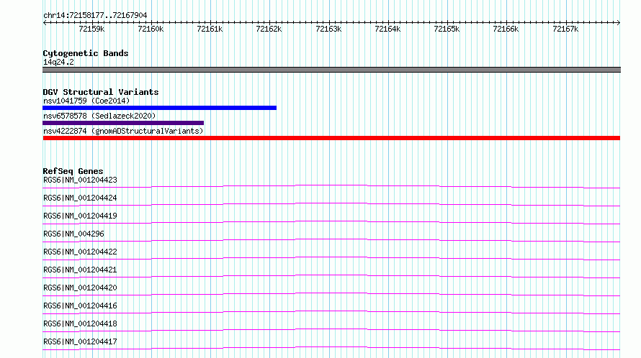
Task: Select the RefSeq Genes track title
Action: tap(73, 171)
